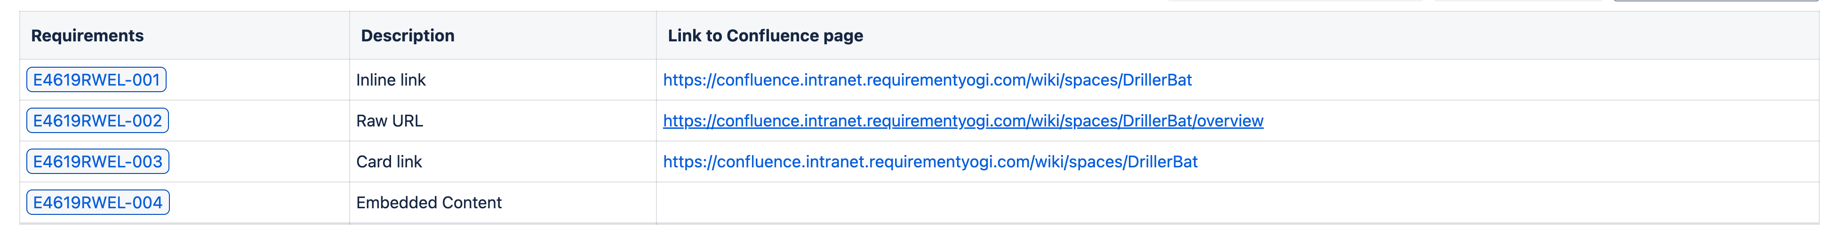Select the E4619RWEL-004 requirement key
Image resolution: width=1839 pixels, height=252 pixels.
click(98, 203)
